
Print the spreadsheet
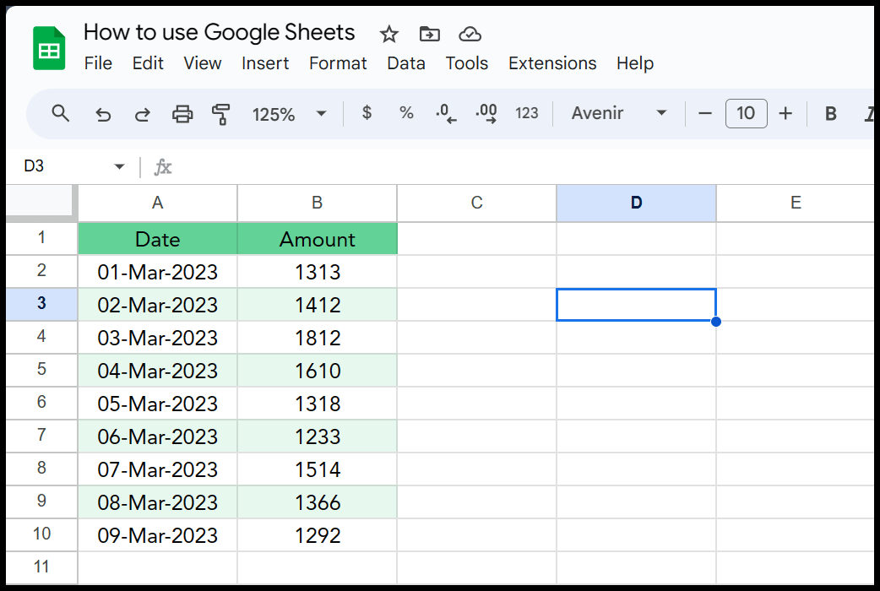pos(182,114)
